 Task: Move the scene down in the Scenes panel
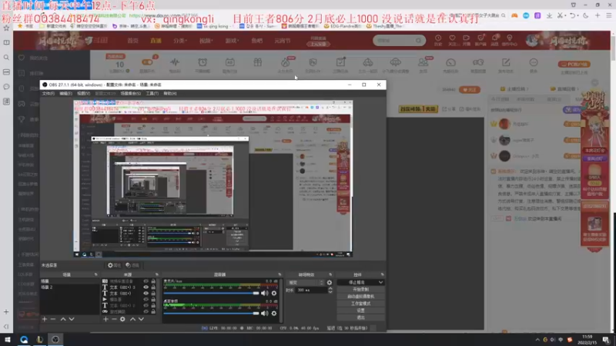click(x=72, y=319)
